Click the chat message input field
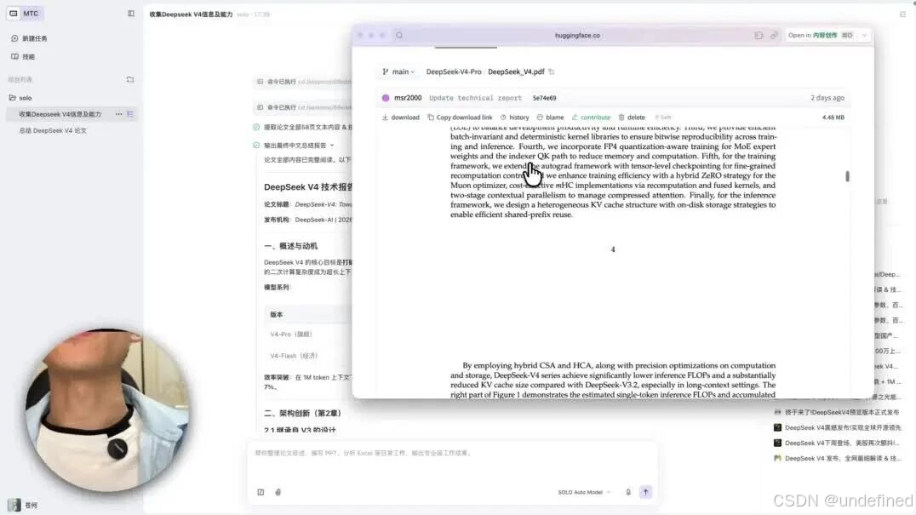Image resolution: width=916 pixels, height=515 pixels. [453, 453]
